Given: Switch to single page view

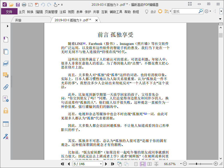Looking at the screenshot, I should tap(136, 164).
